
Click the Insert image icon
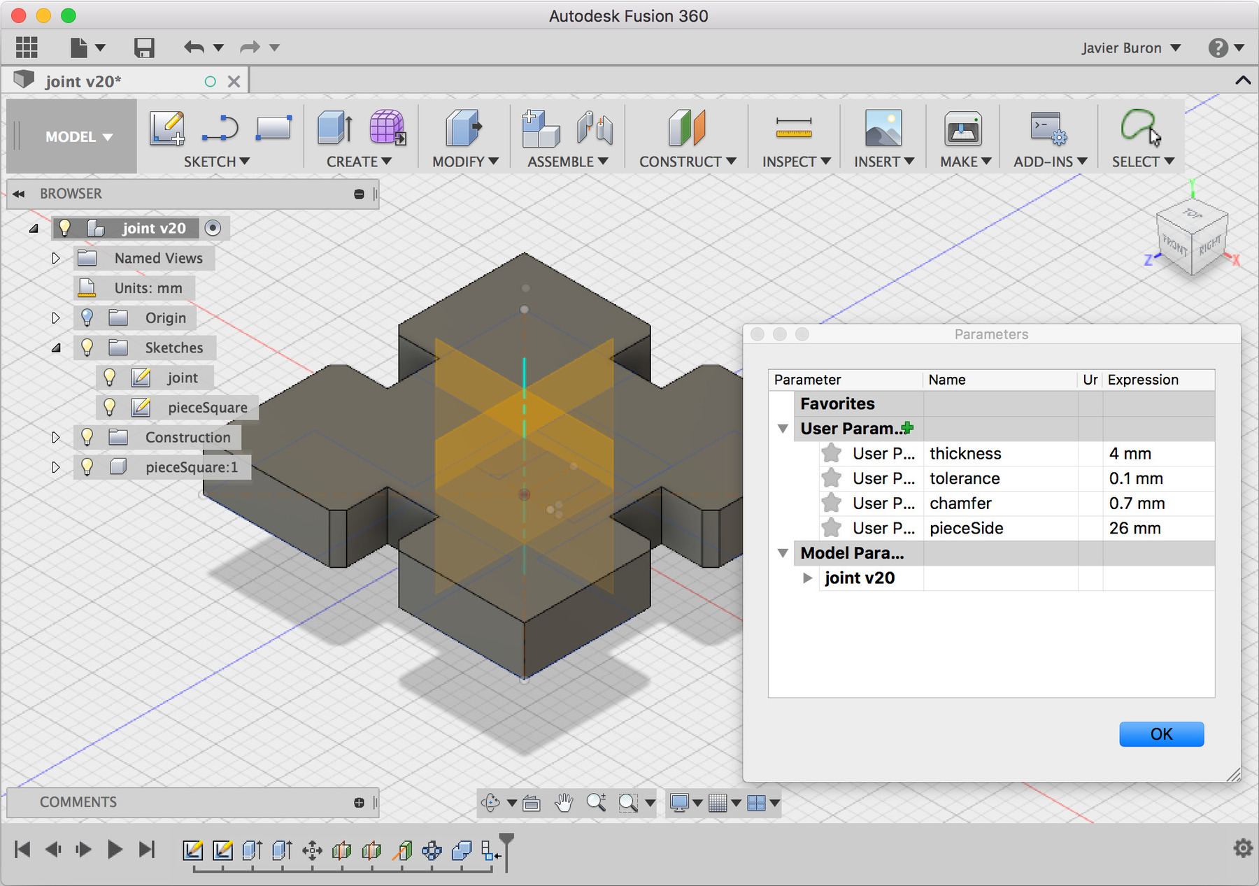click(883, 128)
